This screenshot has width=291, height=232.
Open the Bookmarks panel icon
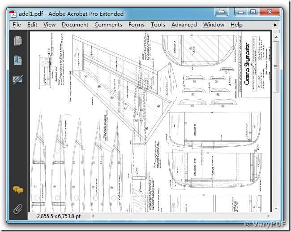(x=18, y=61)
